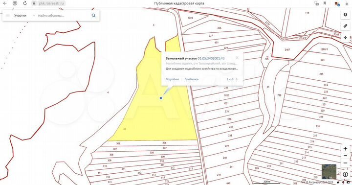Open the hamburger menu in search panel
352x185 pixels.
tap(8, 16)
